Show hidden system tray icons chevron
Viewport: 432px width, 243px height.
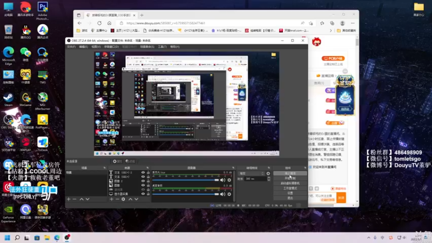pos(369,238)
